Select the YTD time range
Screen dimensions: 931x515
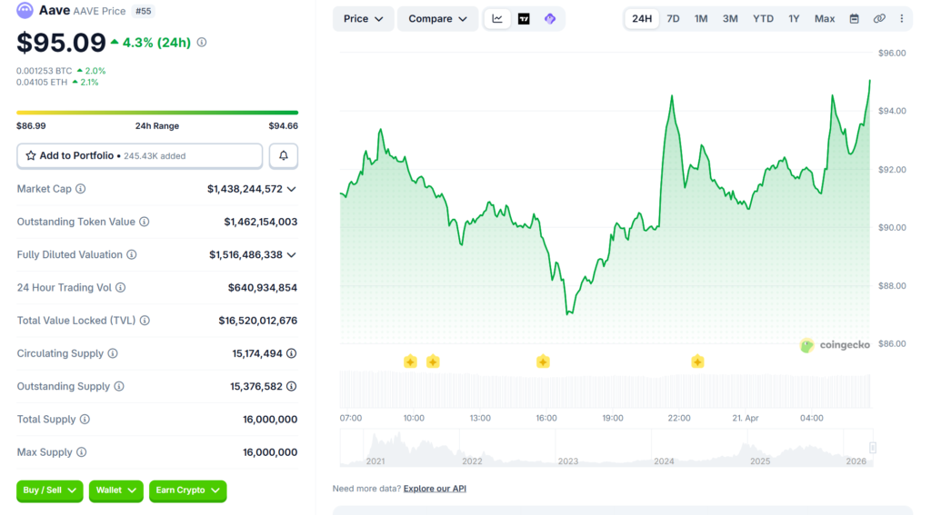point(763,19)
